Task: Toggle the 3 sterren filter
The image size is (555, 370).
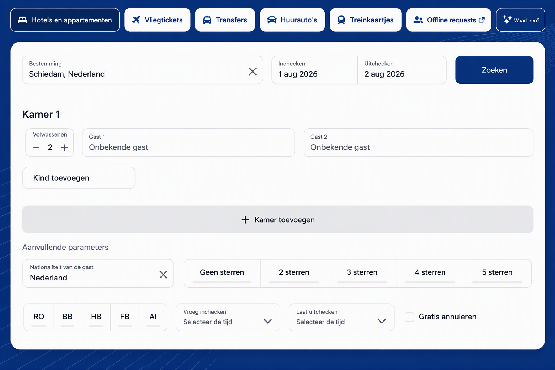Action: click(362, 273)
